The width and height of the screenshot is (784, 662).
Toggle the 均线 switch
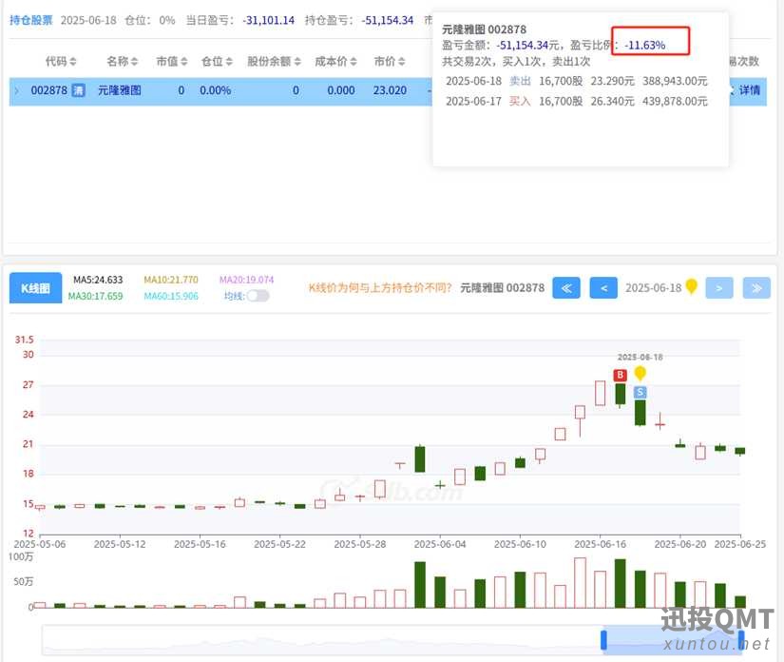pos(258,296)
